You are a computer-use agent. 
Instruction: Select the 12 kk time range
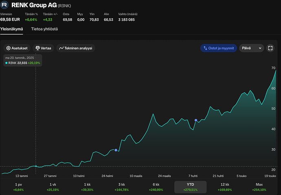click(225, 187)
